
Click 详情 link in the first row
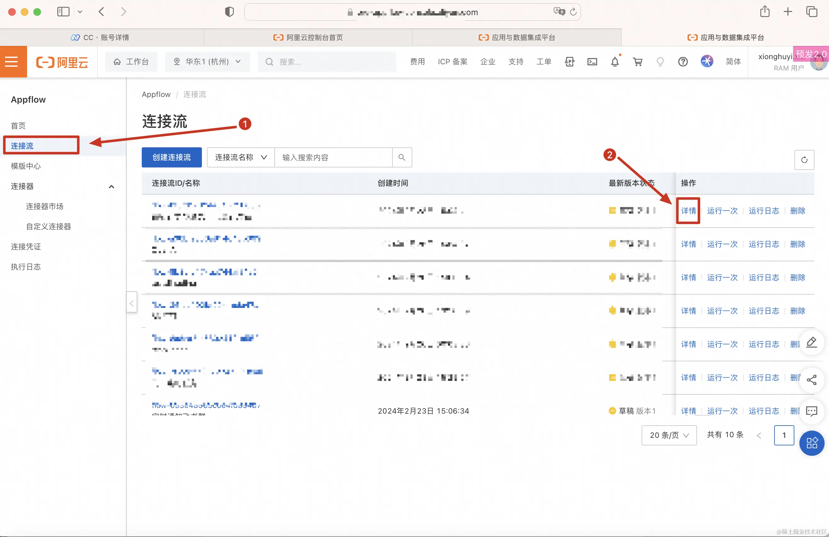click(688, 211)
